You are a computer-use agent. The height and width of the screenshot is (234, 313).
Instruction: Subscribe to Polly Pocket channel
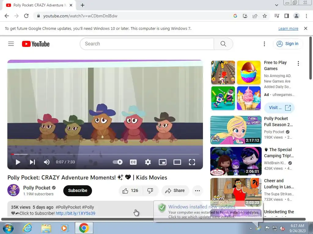77,190
